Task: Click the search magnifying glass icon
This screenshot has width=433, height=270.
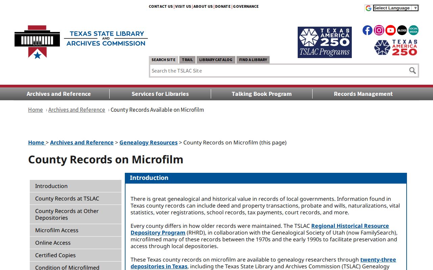Action: (412, 71)
